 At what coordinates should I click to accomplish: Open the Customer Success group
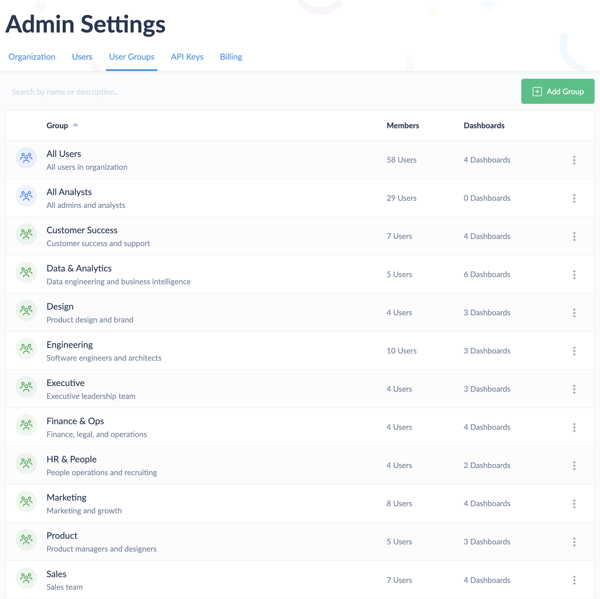82,230
